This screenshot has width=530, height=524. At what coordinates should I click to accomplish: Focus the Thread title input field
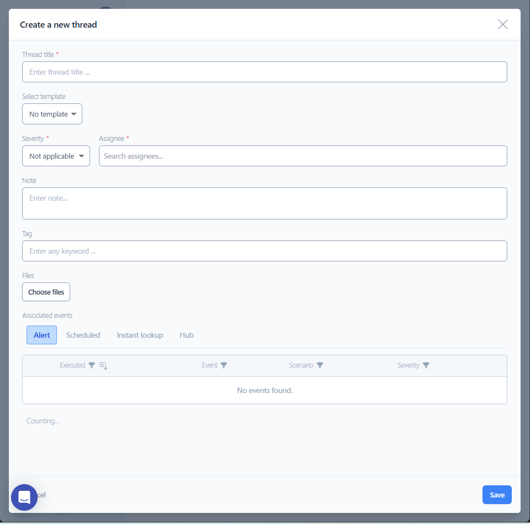(x=264, y=72)
